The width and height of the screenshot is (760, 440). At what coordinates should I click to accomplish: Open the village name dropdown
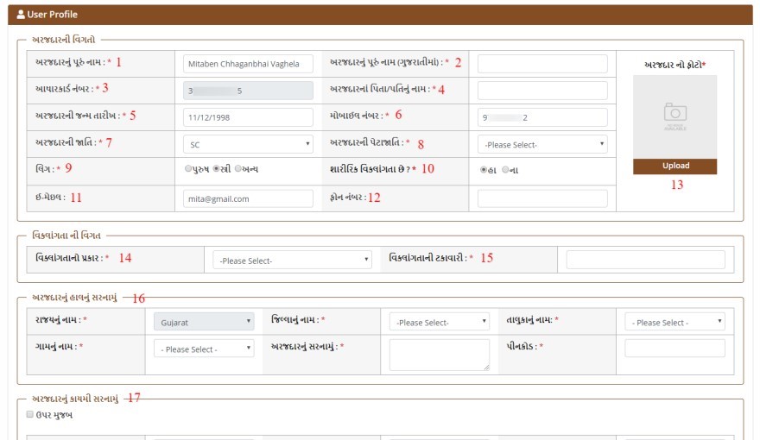[x=204, y=349]
